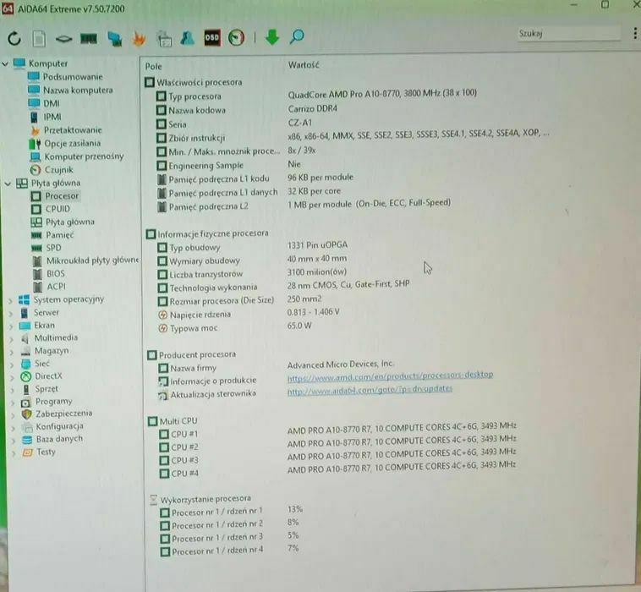Select Pamięć podręczna L2 row
Image resolution: width=641 pixels, height=592 pixels.
304,206
